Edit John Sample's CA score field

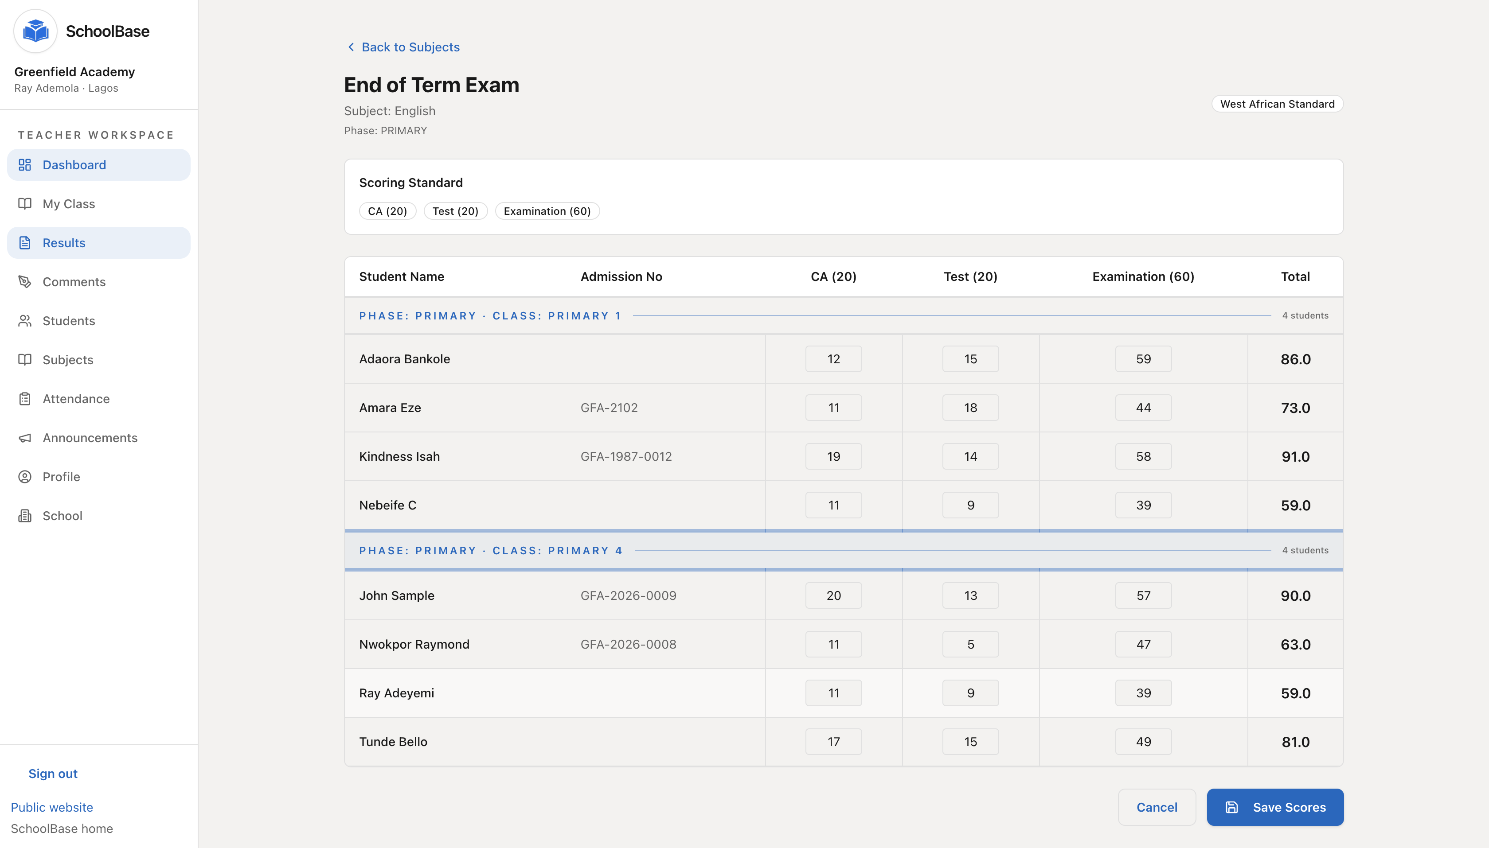click(x=833, y=595)
